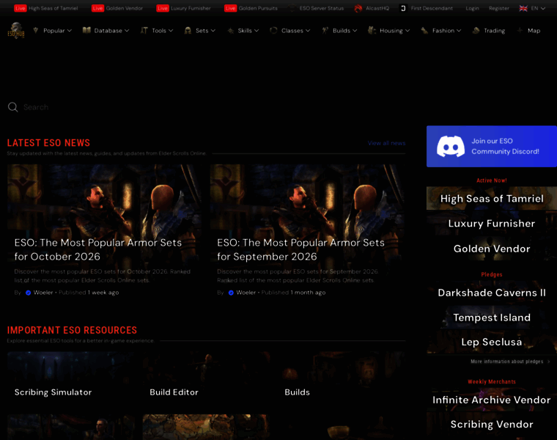The height and width of the screenshot is (440, 557).
Task: Open Infinite Archive Vendor banner
Action: coord(492,400)
